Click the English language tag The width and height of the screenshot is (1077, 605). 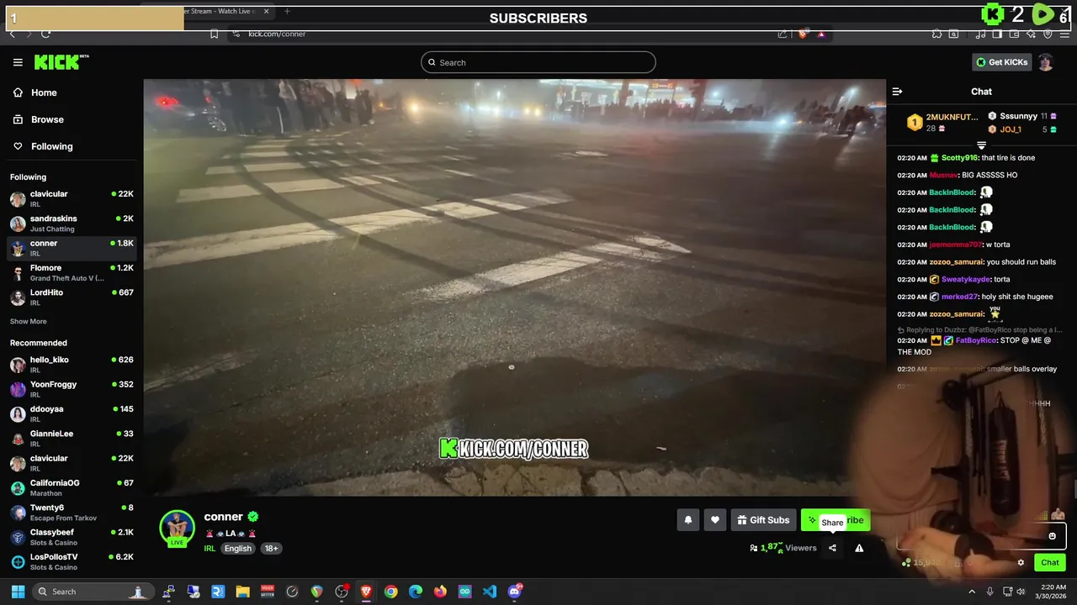pyautogui.click(x=237, y=549)
